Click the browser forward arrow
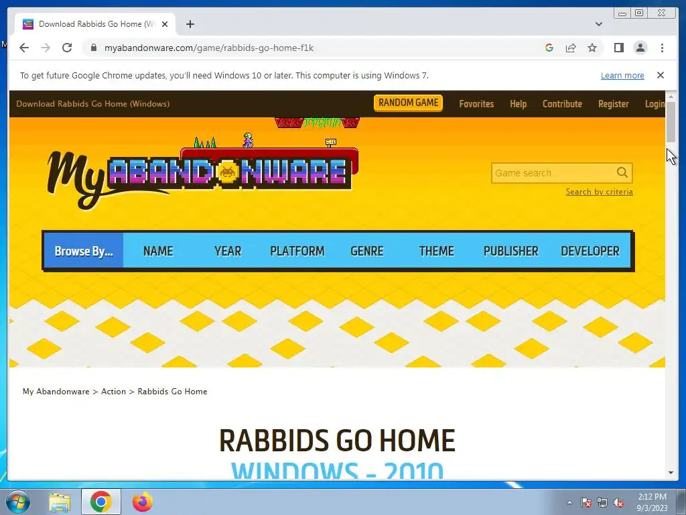Viewport: 686px width, 515px height. pos(46,48)
